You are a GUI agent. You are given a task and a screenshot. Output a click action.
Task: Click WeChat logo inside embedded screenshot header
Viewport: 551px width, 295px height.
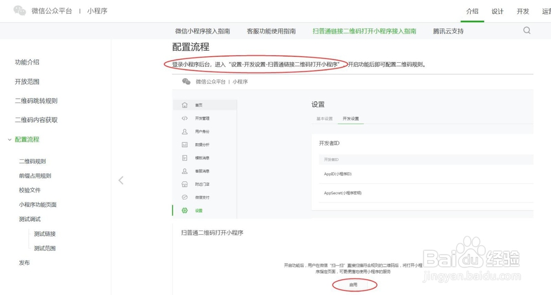pos(186,82)
